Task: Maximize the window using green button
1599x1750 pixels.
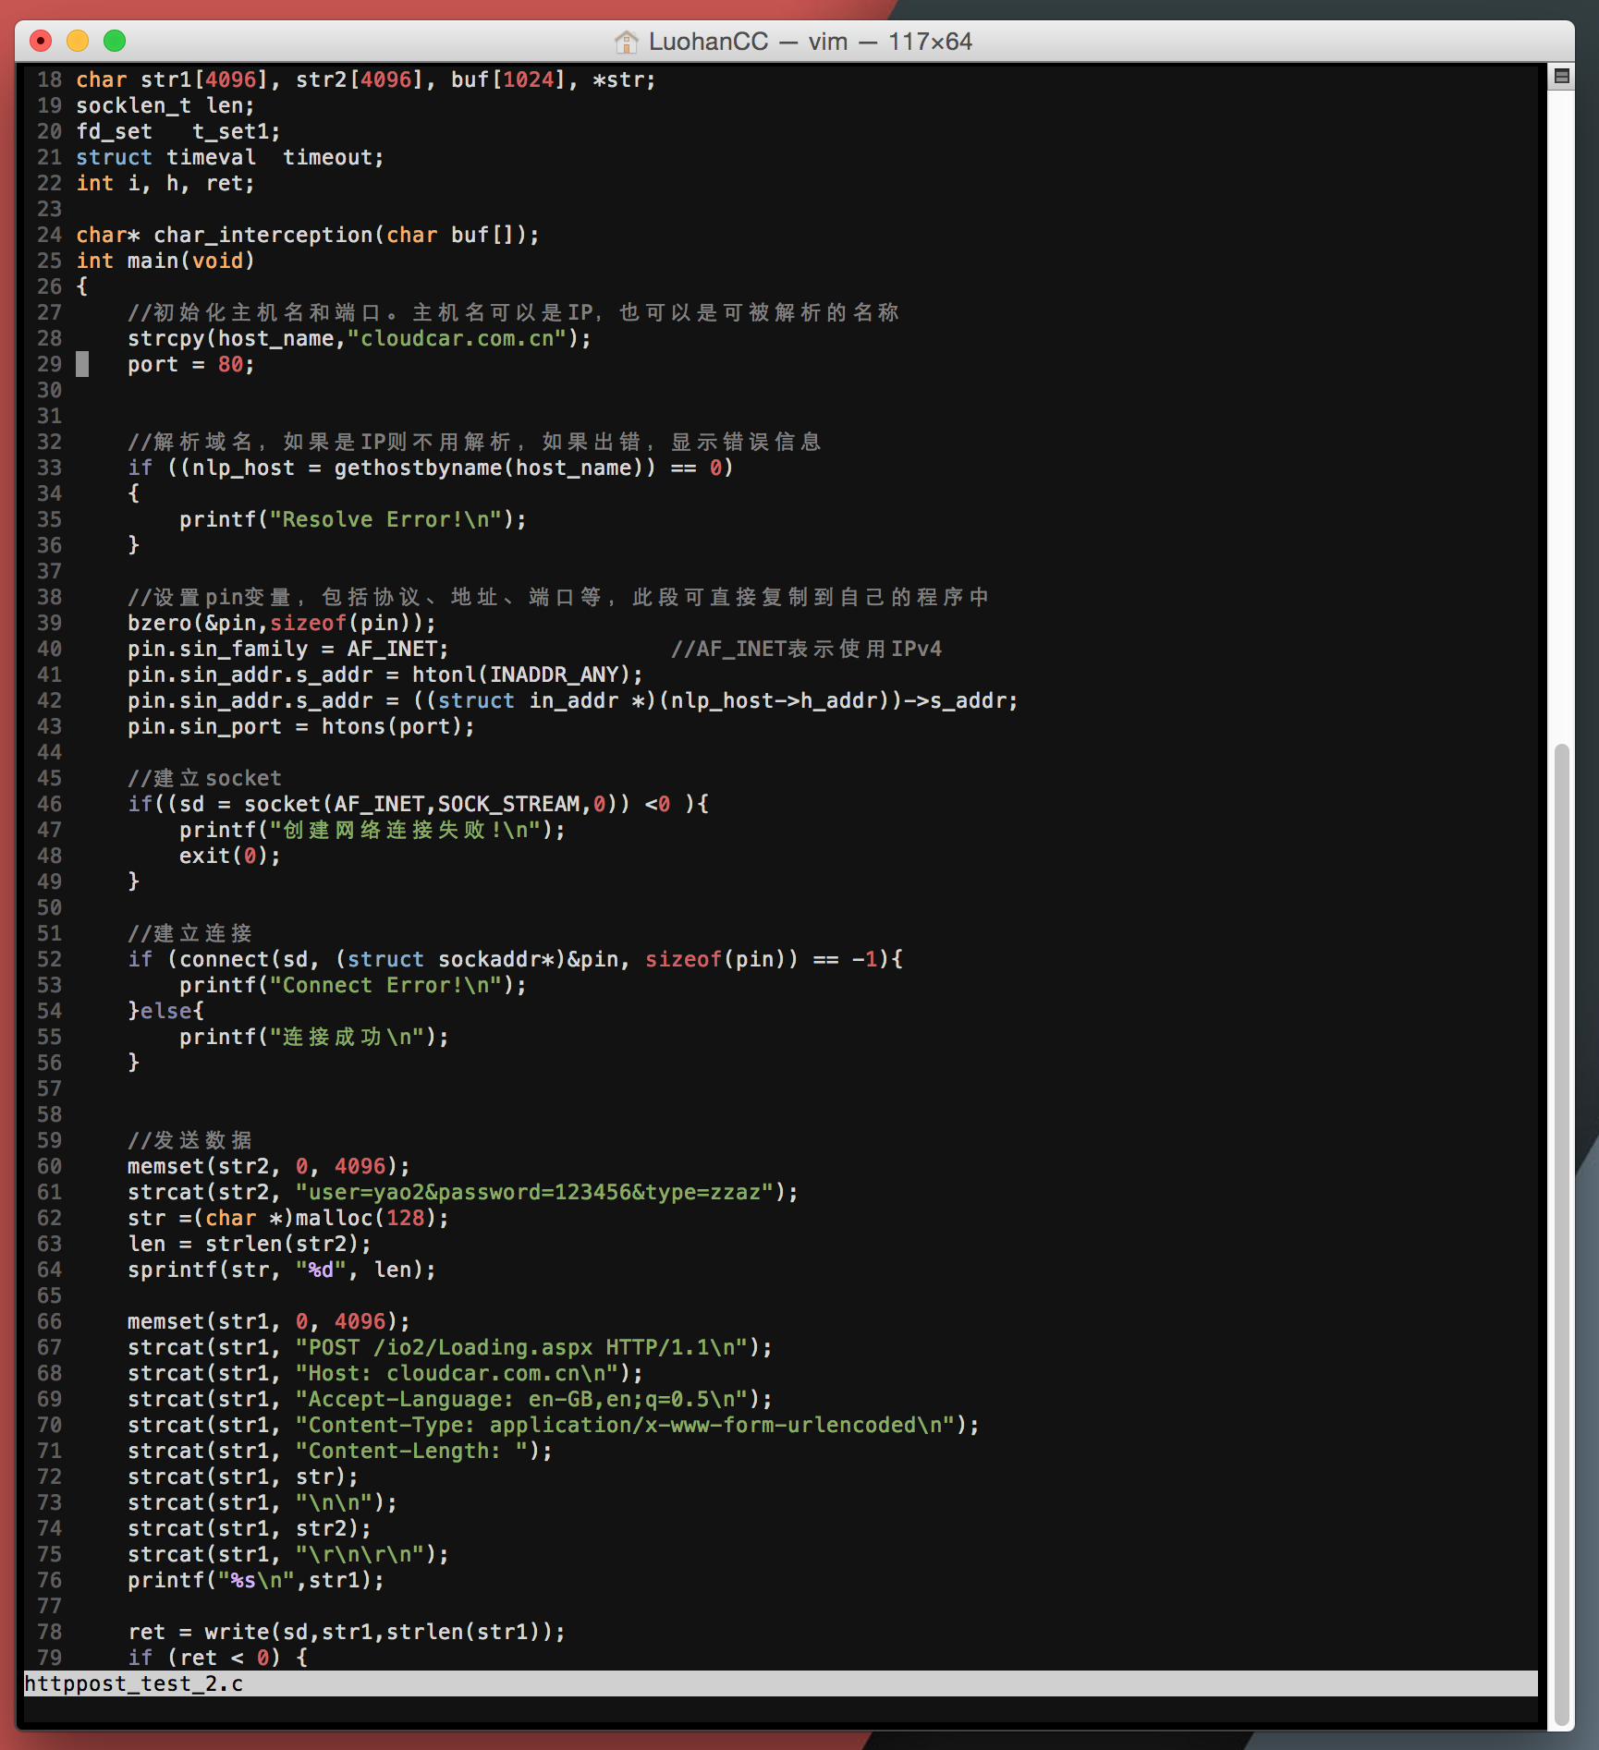Action: tap(115, 41)
